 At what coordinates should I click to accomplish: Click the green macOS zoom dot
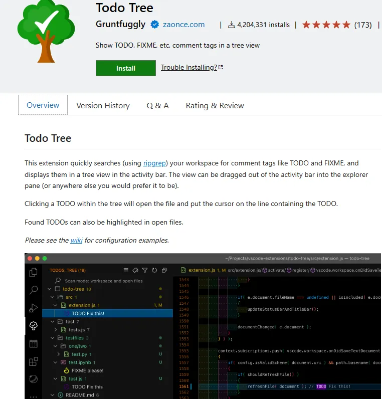(x=45, y=259)
